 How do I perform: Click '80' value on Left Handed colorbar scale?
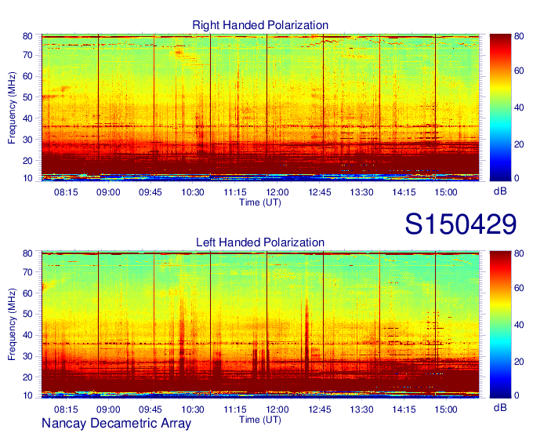pos(519,253)
